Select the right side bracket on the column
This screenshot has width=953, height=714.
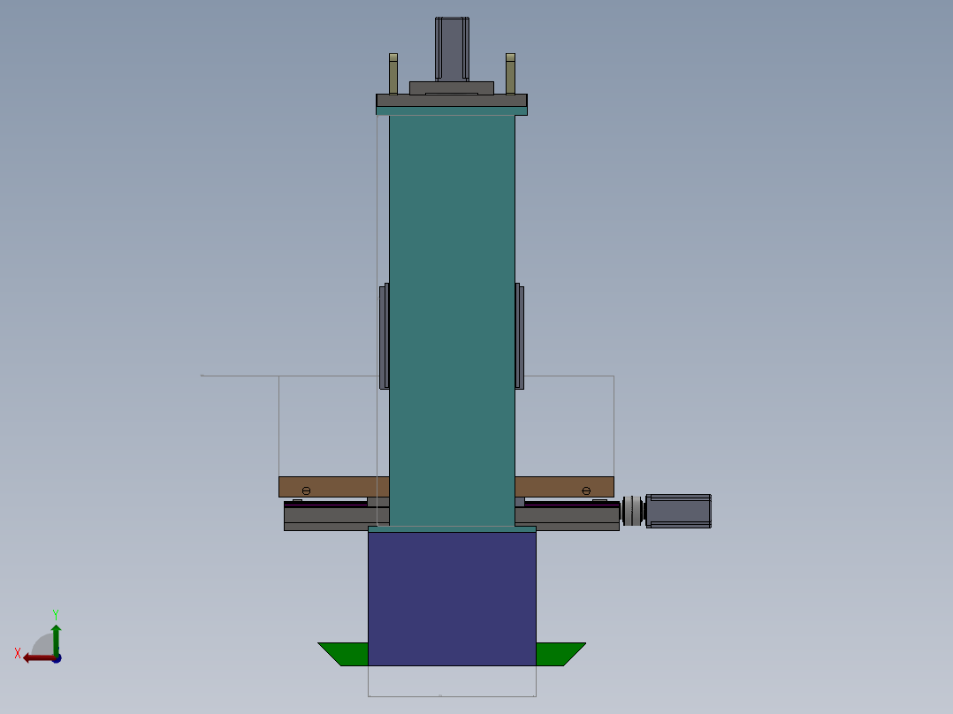click(520, 337)
